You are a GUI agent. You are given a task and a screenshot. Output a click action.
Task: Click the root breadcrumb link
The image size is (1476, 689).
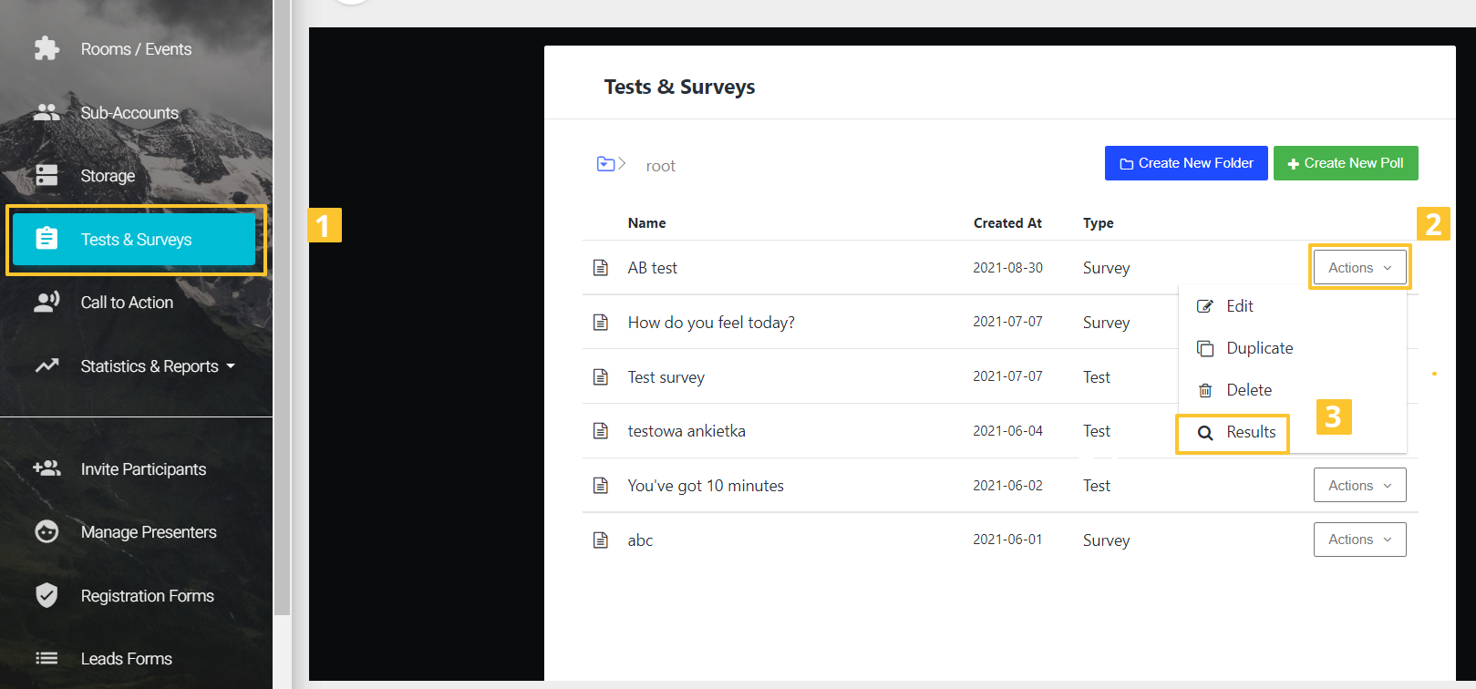coord(661,166)
